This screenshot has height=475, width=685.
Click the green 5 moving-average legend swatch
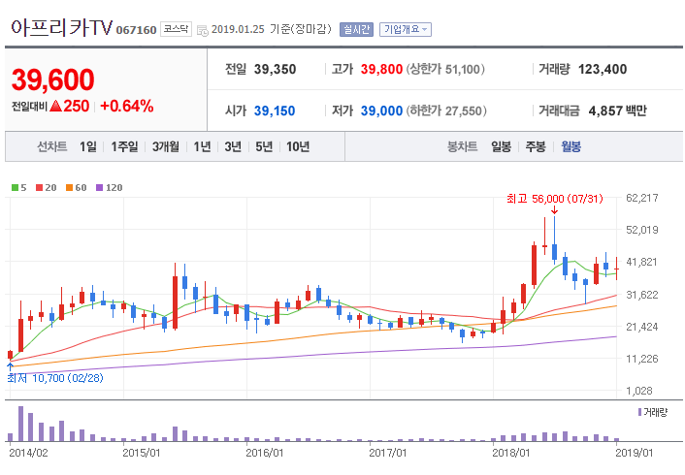[x=15, y=188]
